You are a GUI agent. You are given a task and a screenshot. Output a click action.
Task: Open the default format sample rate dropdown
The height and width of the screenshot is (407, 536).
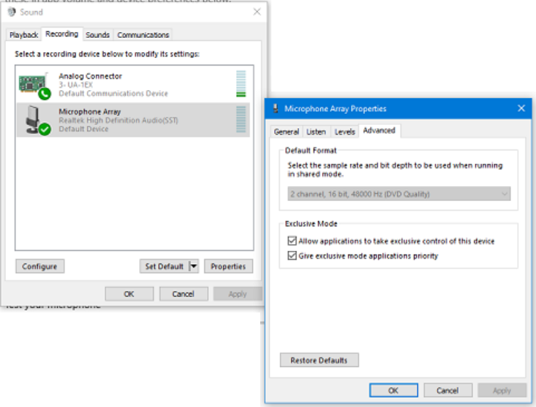click(399, 194)
